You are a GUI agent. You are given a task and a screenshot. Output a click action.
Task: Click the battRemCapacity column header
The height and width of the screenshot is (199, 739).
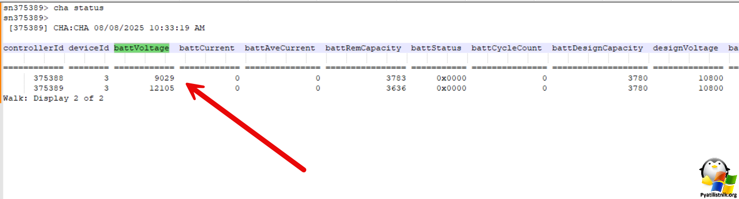(363, 48)
